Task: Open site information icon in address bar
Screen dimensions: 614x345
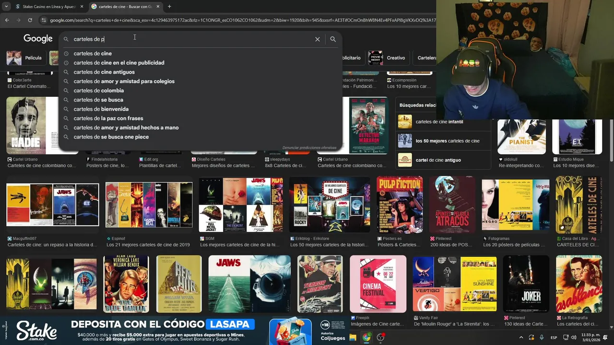Action: click(x=44, y=20)
